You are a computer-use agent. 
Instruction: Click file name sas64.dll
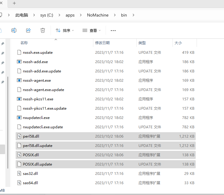30,183
